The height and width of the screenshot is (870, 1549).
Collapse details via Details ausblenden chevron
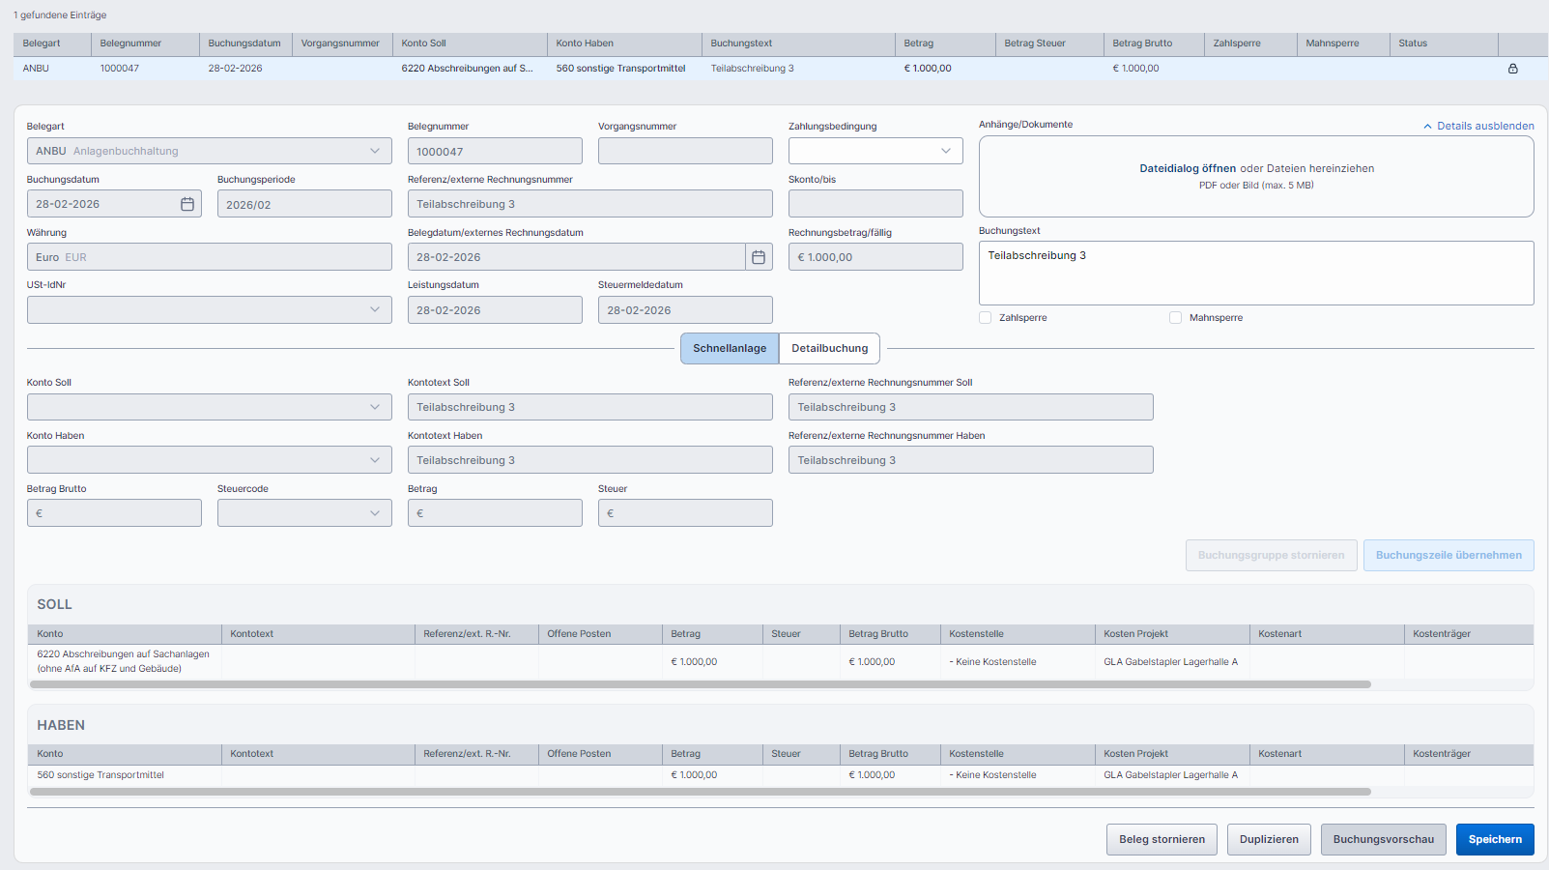tap(1427, 127)
